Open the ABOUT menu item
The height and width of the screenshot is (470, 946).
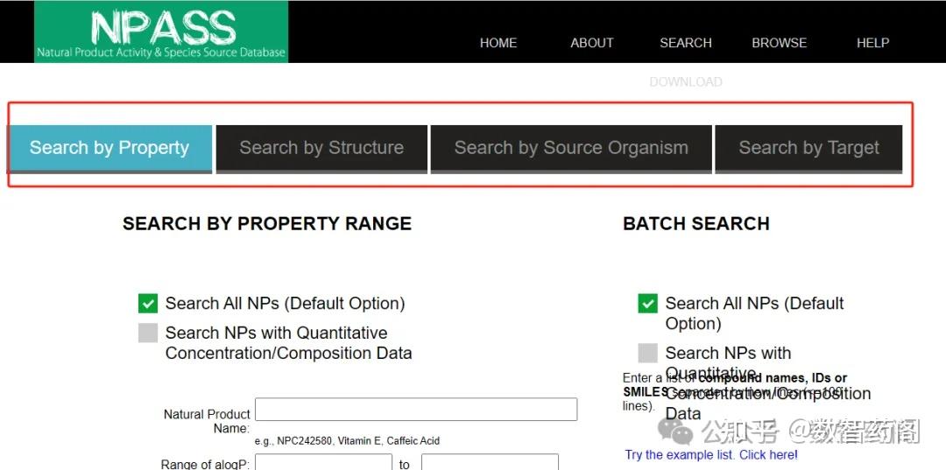tap(592, 43)
